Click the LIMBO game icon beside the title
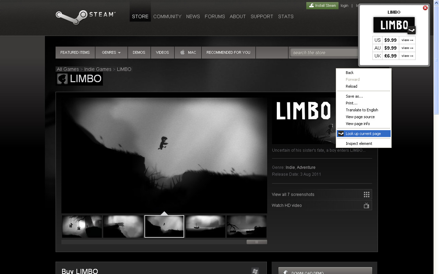439x274 pixels. [62, 79]
